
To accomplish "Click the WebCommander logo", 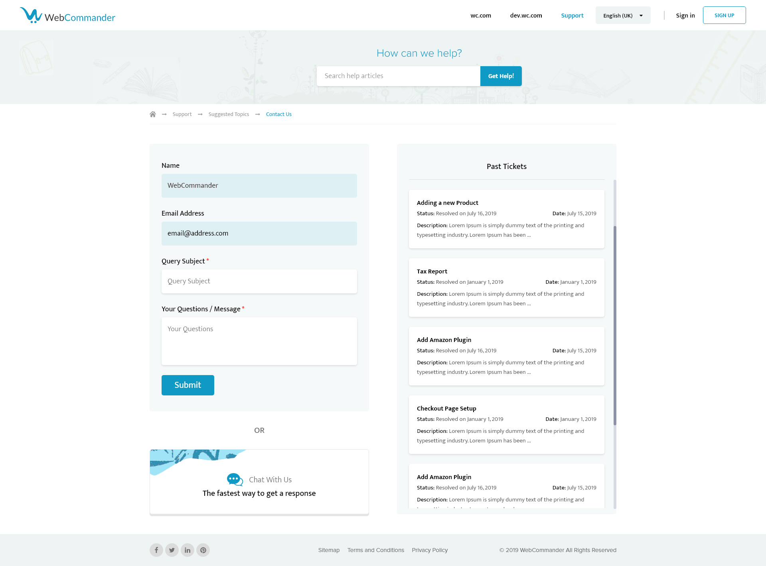I will tap(68, 16).
